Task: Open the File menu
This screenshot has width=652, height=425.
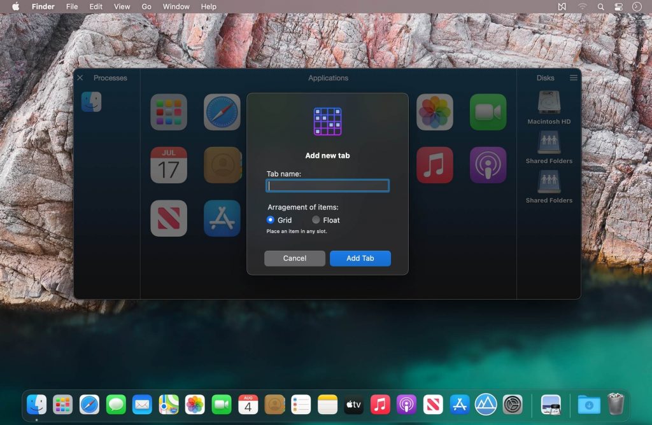Action: (x=72, y=6)
